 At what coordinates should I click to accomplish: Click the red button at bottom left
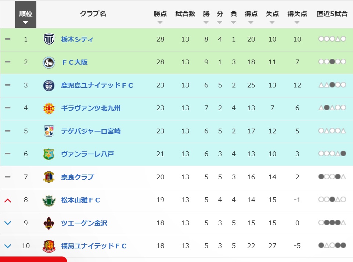(x=33, y=259)
